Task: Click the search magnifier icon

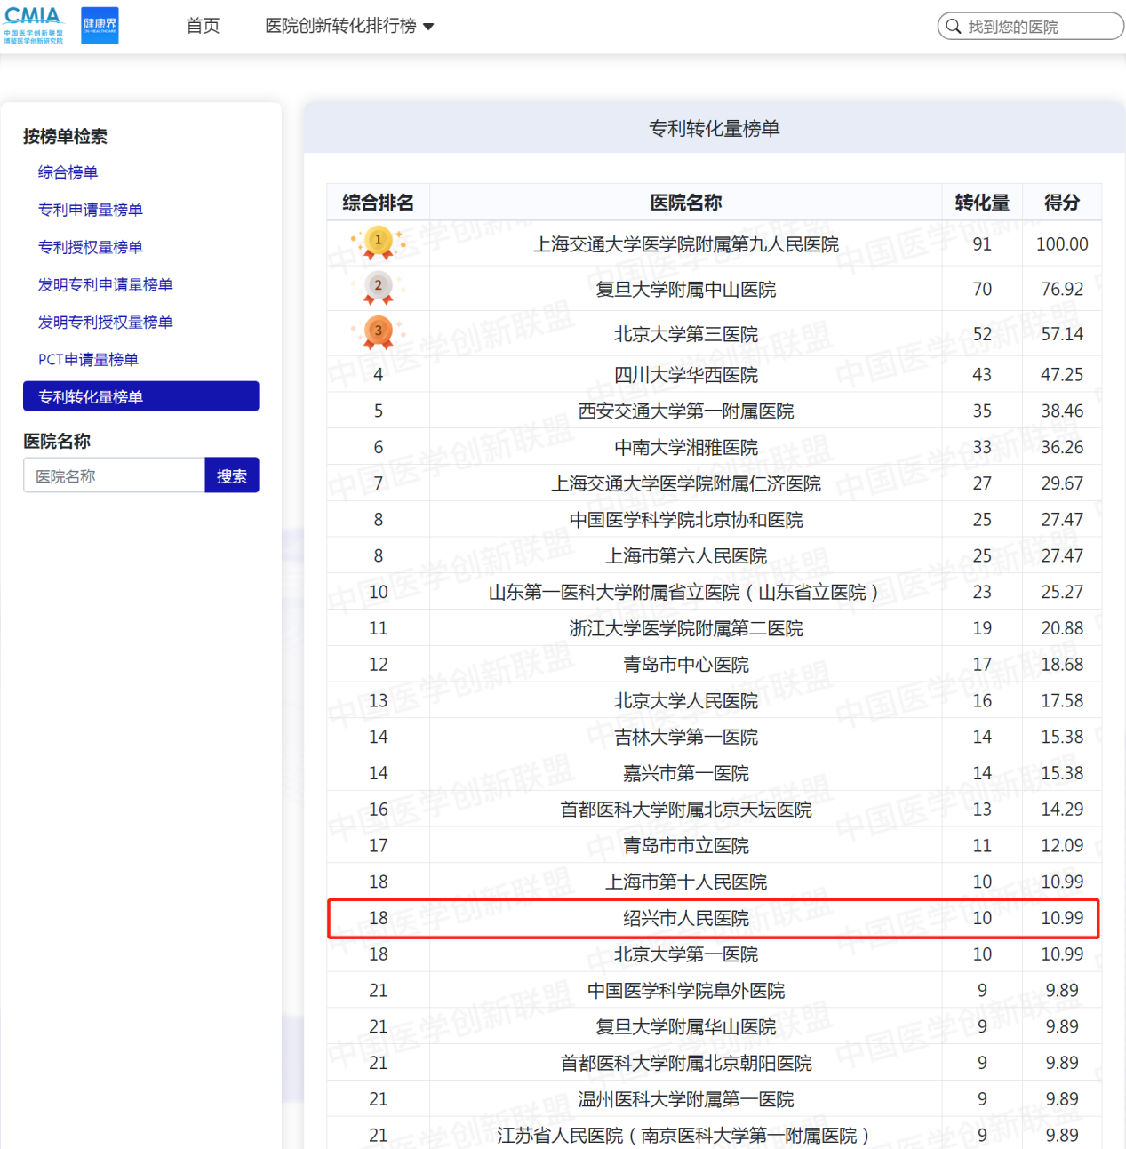Action: pyautogui.click(x=953, y=27)
